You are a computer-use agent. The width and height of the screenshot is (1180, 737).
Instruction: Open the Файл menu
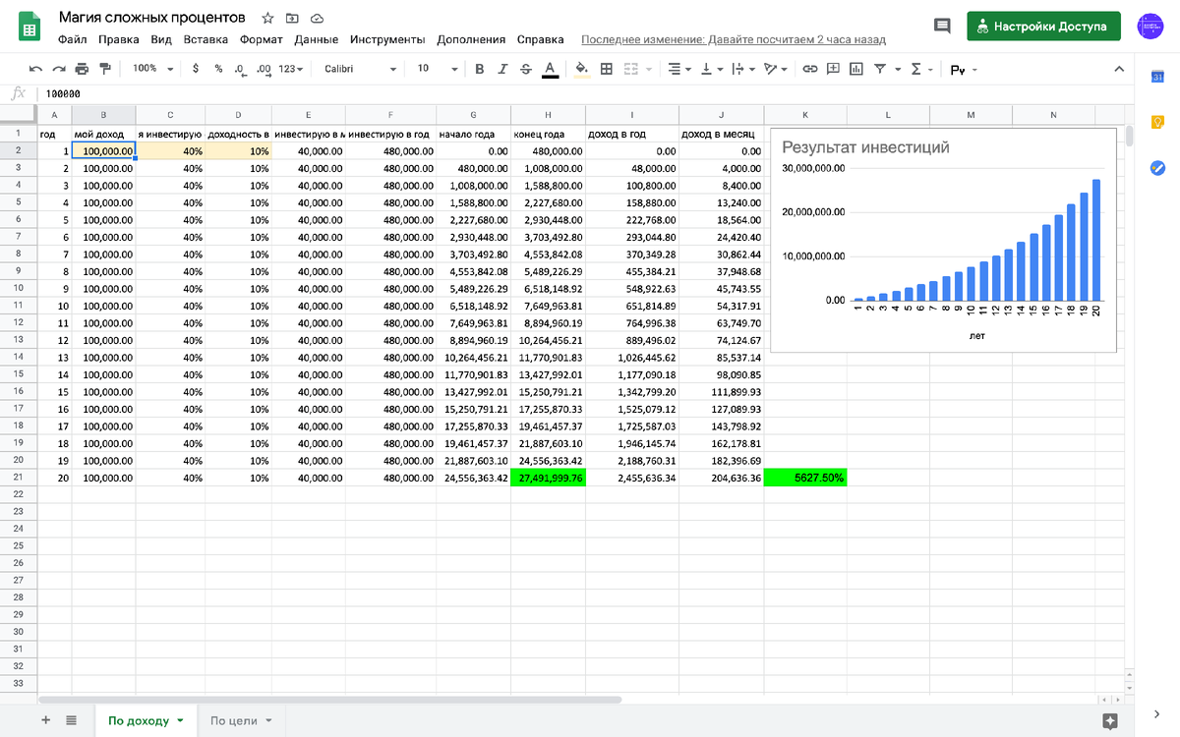[x=73, y=39]
